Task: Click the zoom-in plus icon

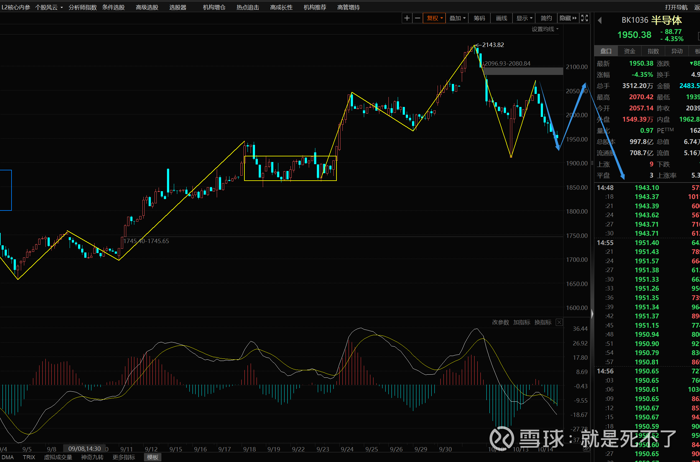Action: (406, 18)
